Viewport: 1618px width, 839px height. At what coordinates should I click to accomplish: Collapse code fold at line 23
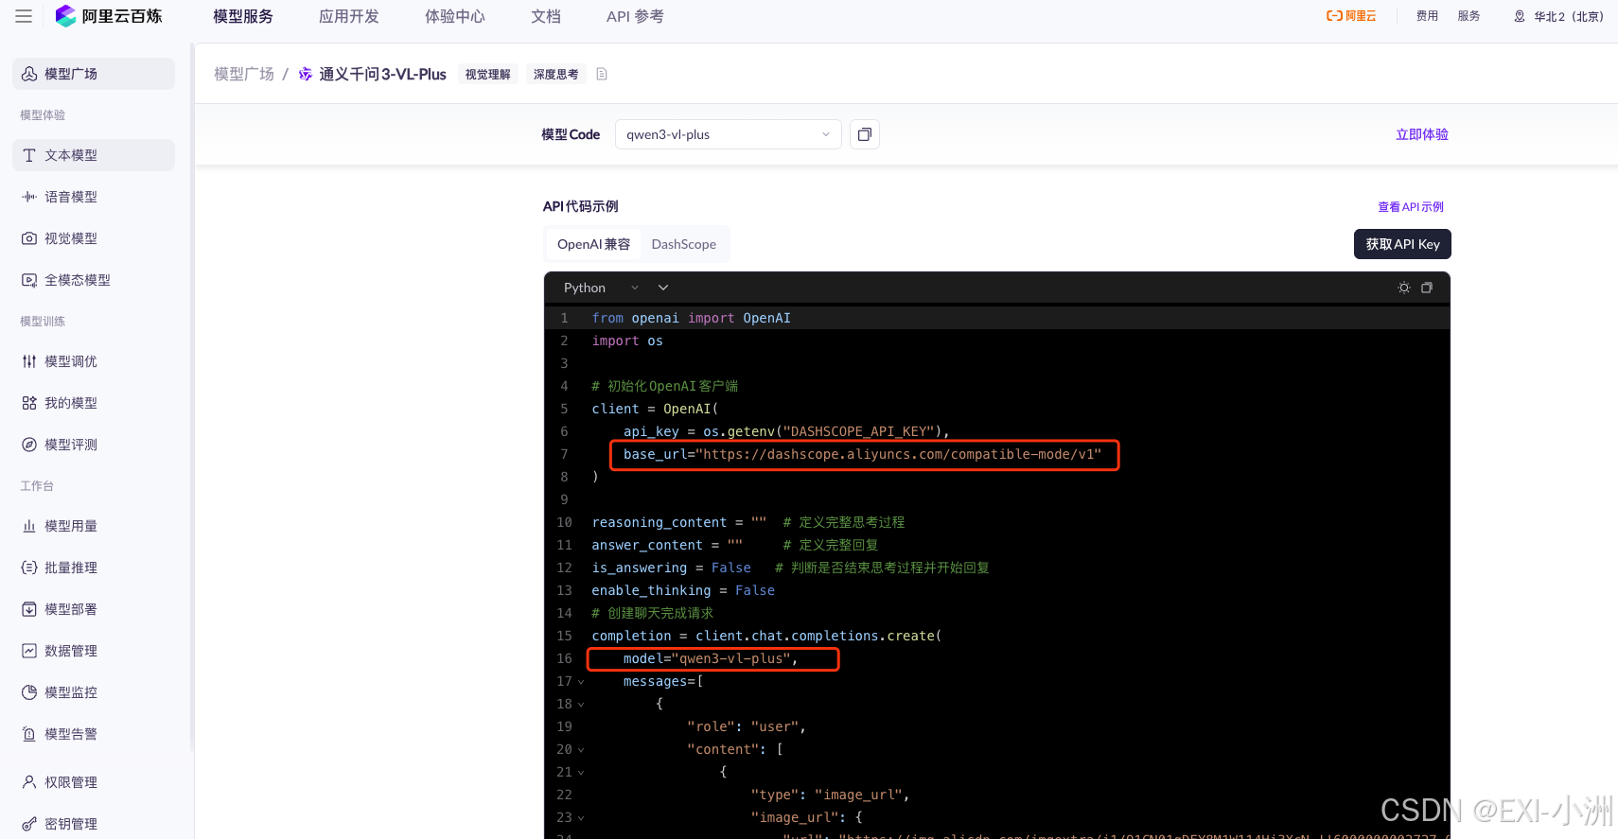tap(581, 818)
